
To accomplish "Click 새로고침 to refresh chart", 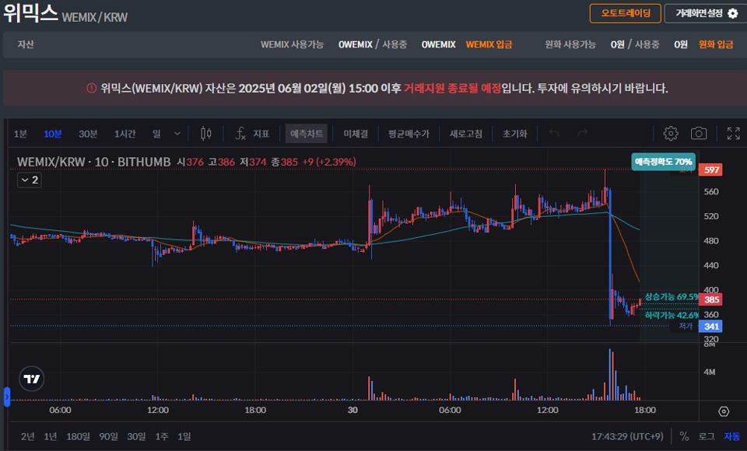I will point(466,134).
